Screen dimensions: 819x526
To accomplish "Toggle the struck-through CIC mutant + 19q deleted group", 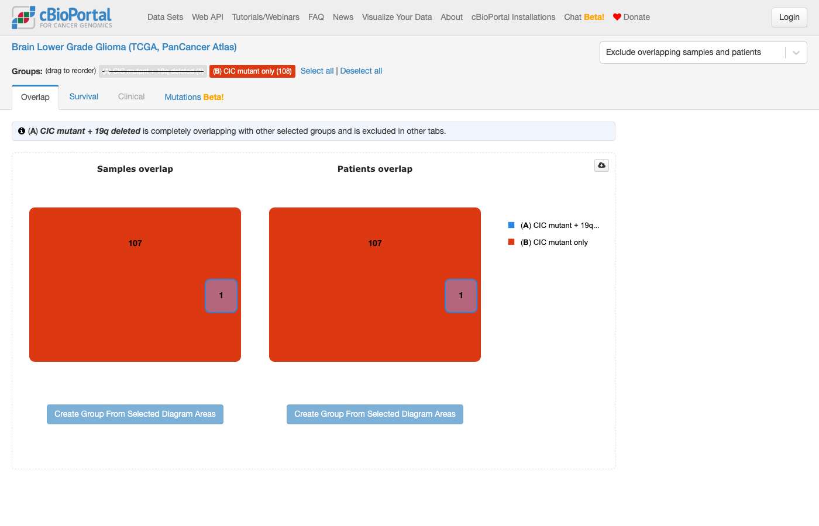I will [153, 71].
